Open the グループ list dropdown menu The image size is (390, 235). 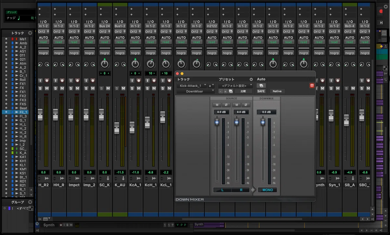pyautogui.click(x=30, y=202)
